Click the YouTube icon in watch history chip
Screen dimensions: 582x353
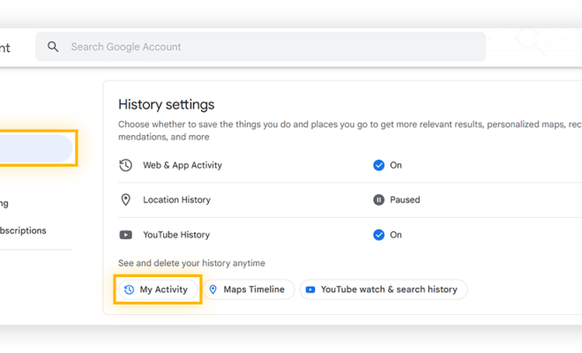[310, 289]
